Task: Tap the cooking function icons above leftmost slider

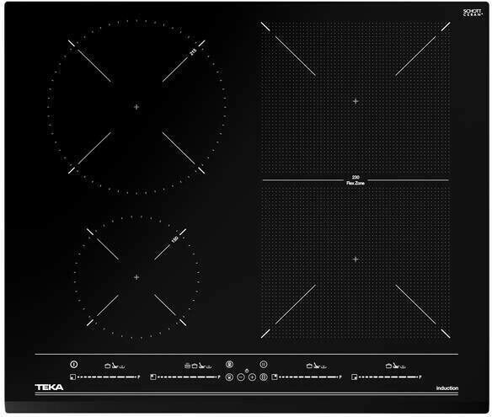Action: point(115,366)
